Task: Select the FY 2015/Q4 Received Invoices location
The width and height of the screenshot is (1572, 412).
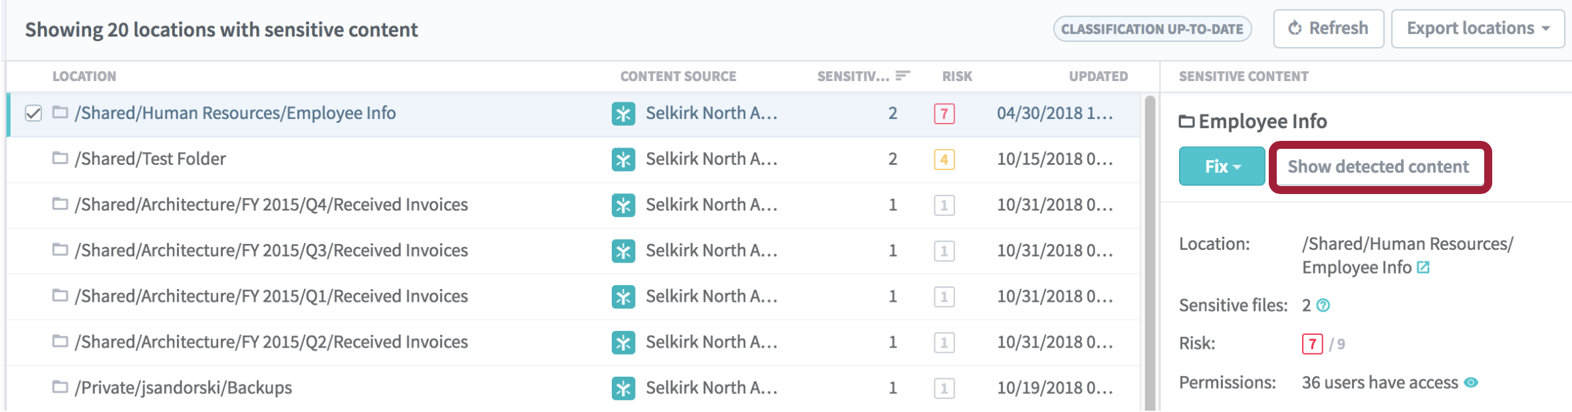Action: tap(271, 205)
